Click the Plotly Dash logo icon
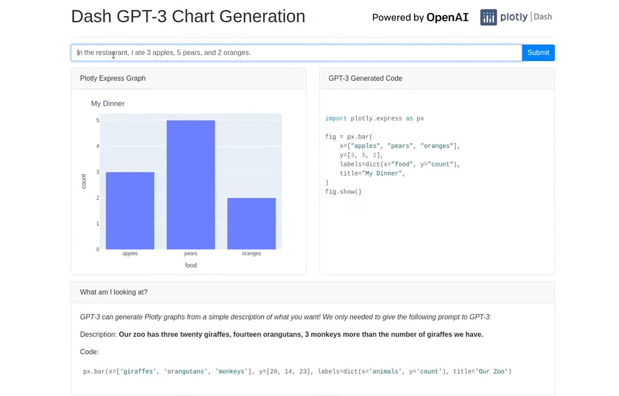This screenshot has height=396, width=619. 488,17
